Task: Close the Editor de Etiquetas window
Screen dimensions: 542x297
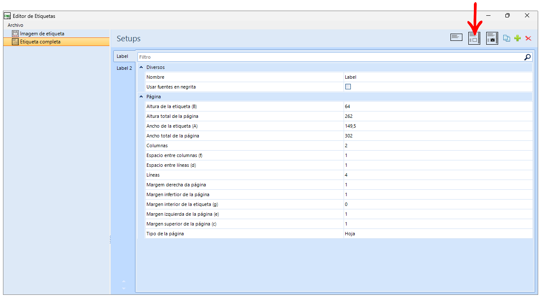Action: pos(527,16)
